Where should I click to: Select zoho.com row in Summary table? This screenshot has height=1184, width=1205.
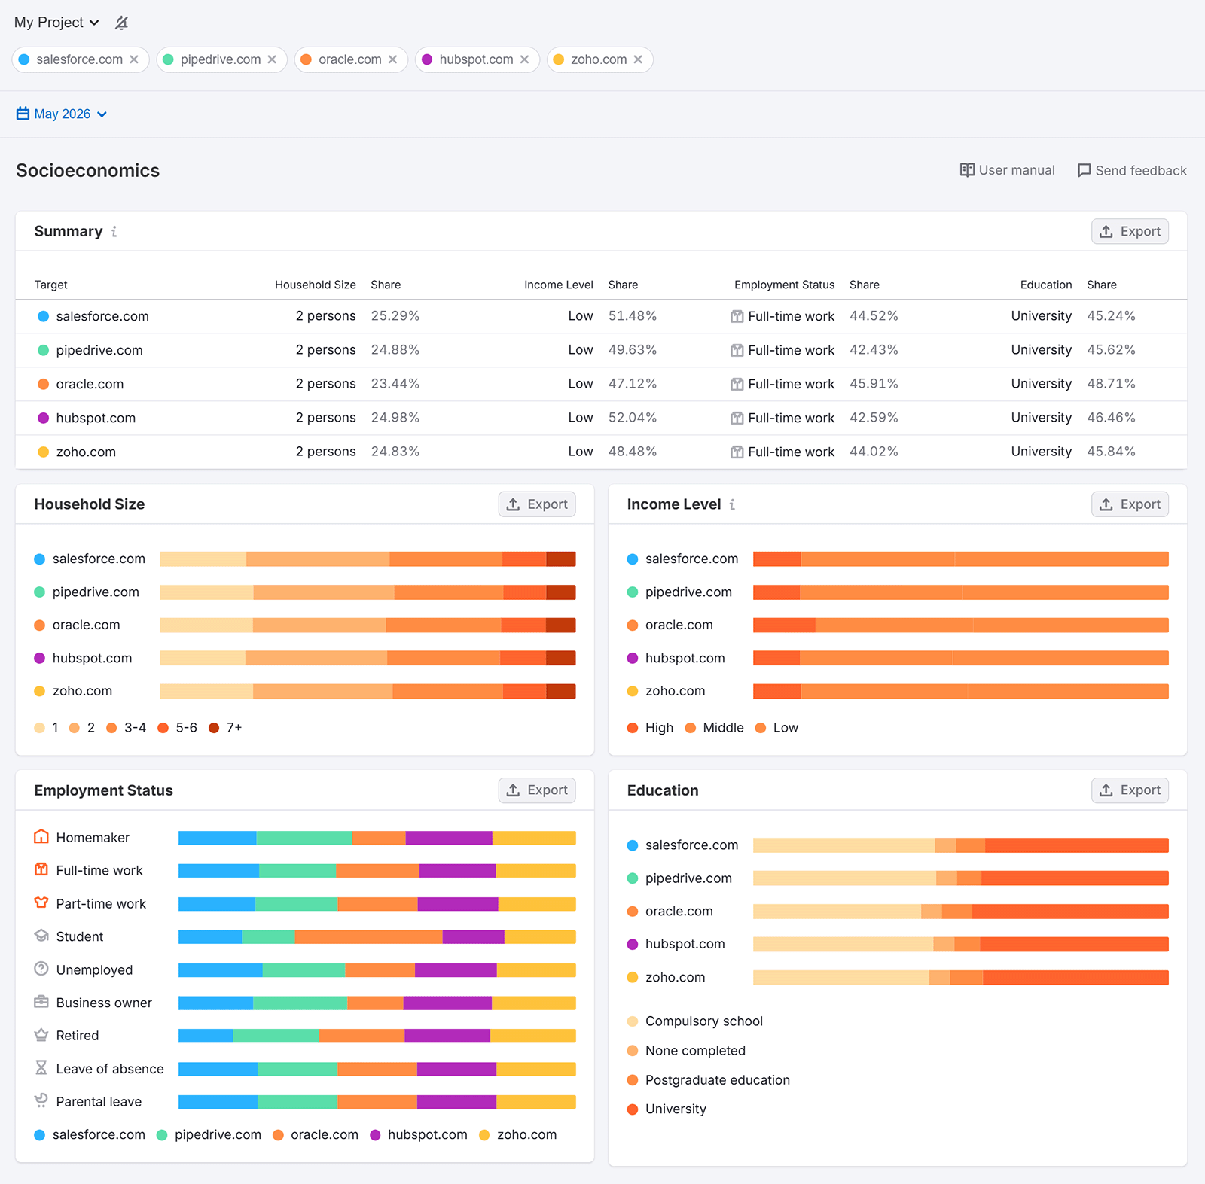point(601,452)
